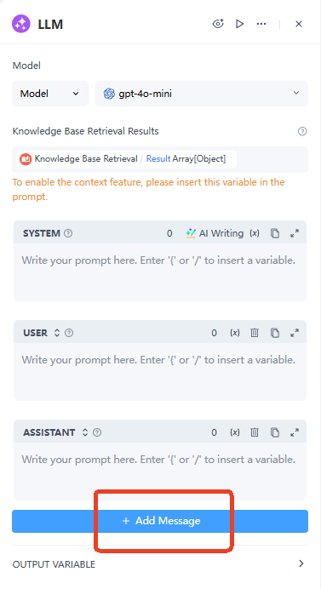Click into the USER prompt text area

(x=160, y=371)
